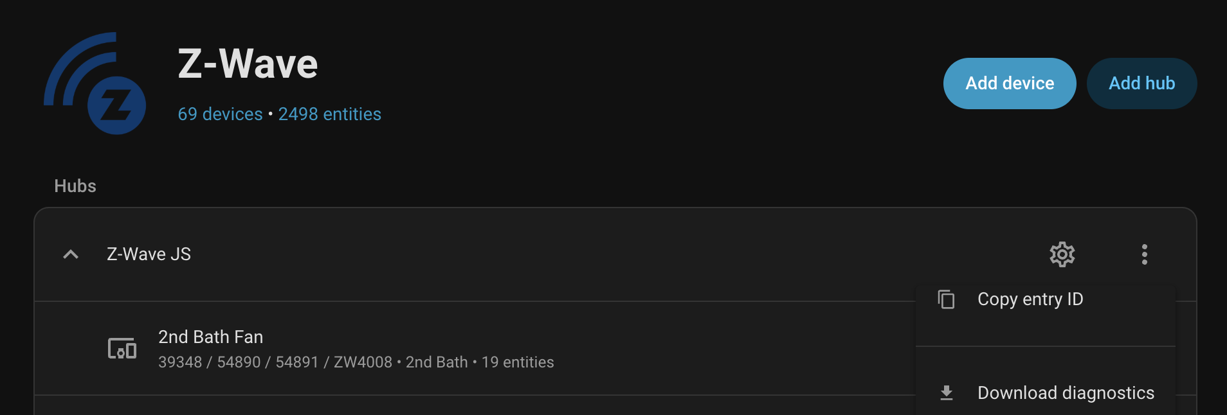Image resolution: width=1227 pixels, height=415 pixels.
Task: Open the 69 devices link
Action: 220,114
